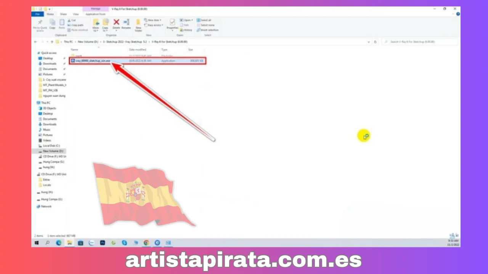Click Invert selection in the ribbon
This screenshot has width=488, height=274.
[208, 30]
